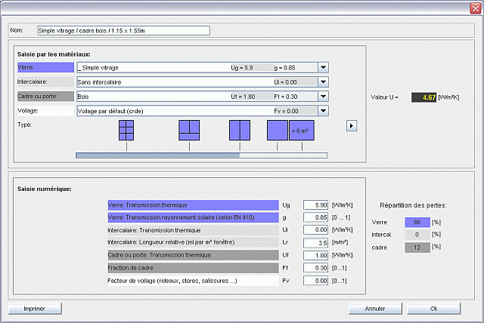
Task: Select the single-pane window type icon
Action: [277, 131]
